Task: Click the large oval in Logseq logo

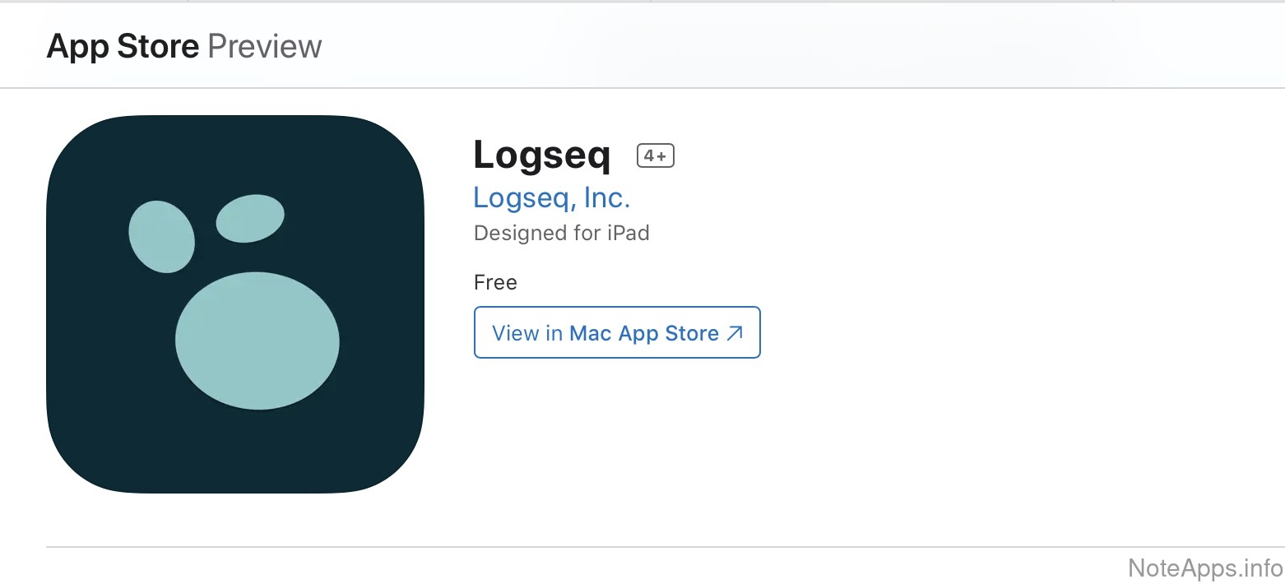Action: tap(257, 340)
